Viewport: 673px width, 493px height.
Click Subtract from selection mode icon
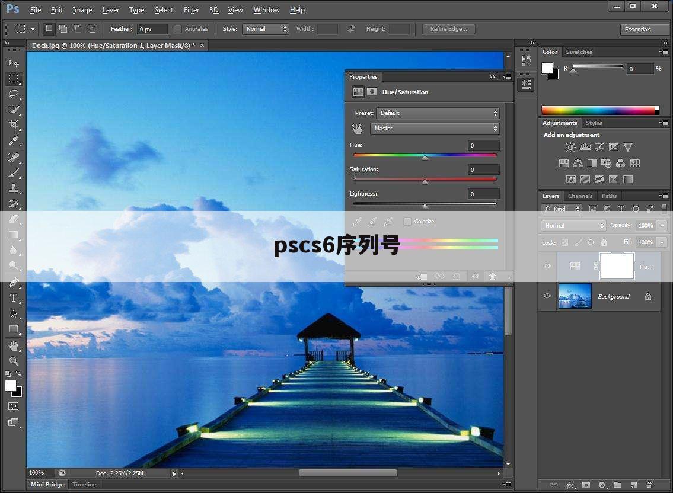77,29
